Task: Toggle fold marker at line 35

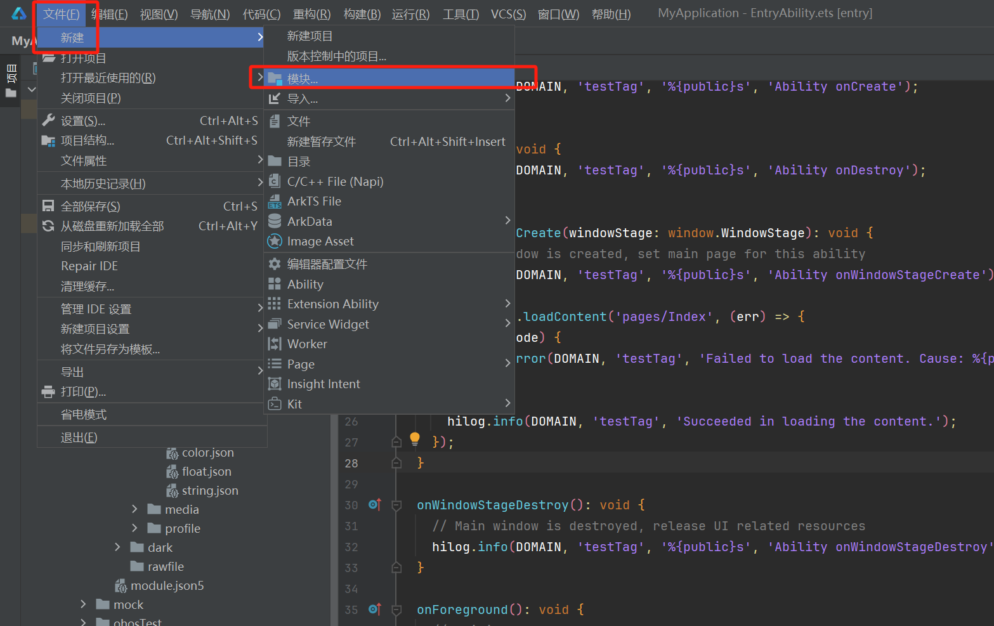Action: pos(396,610)
